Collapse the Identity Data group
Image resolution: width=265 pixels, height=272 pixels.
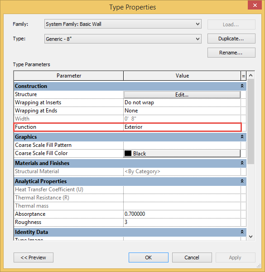click(242, 232)
